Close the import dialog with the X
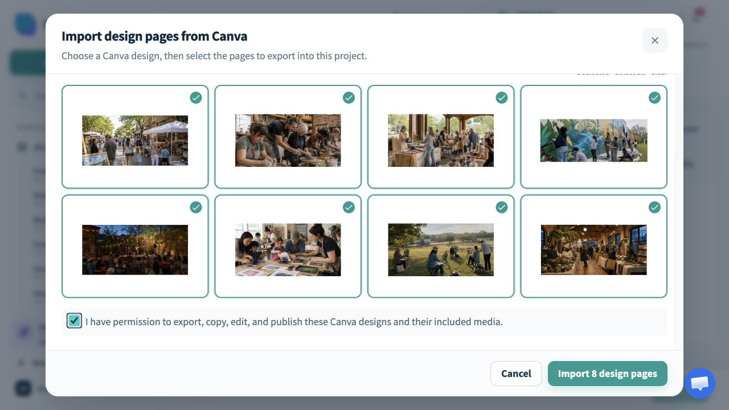The image size is (729, 410). 654,40
